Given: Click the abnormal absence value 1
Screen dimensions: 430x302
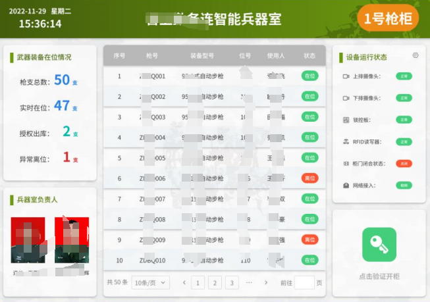Looking at the screenshot, I should tap(67, 157).
